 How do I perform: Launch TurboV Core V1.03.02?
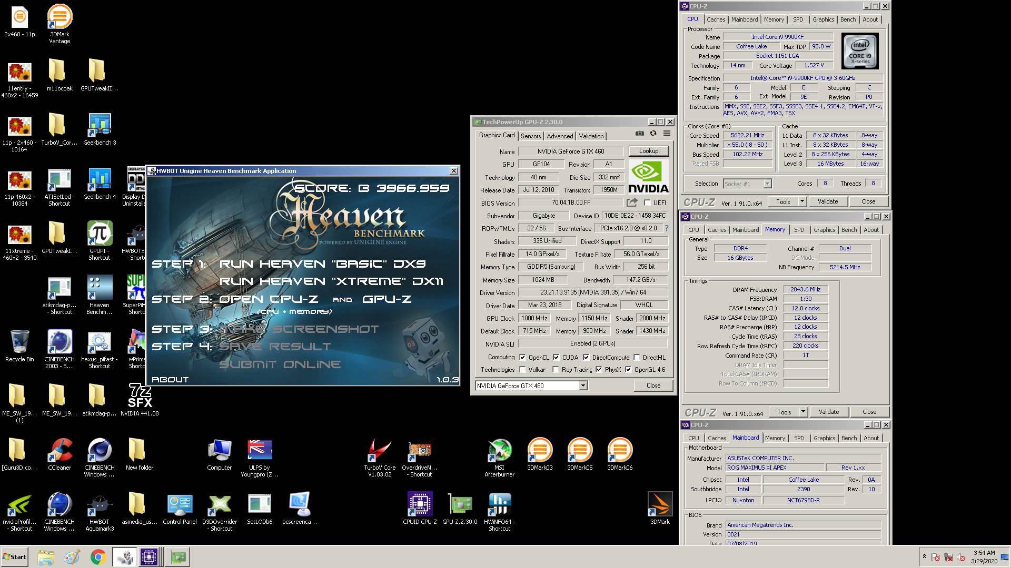pos(380,458)
